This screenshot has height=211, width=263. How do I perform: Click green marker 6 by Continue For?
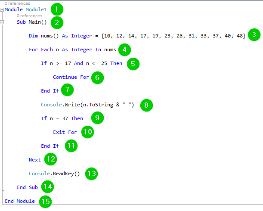[97, 78]
